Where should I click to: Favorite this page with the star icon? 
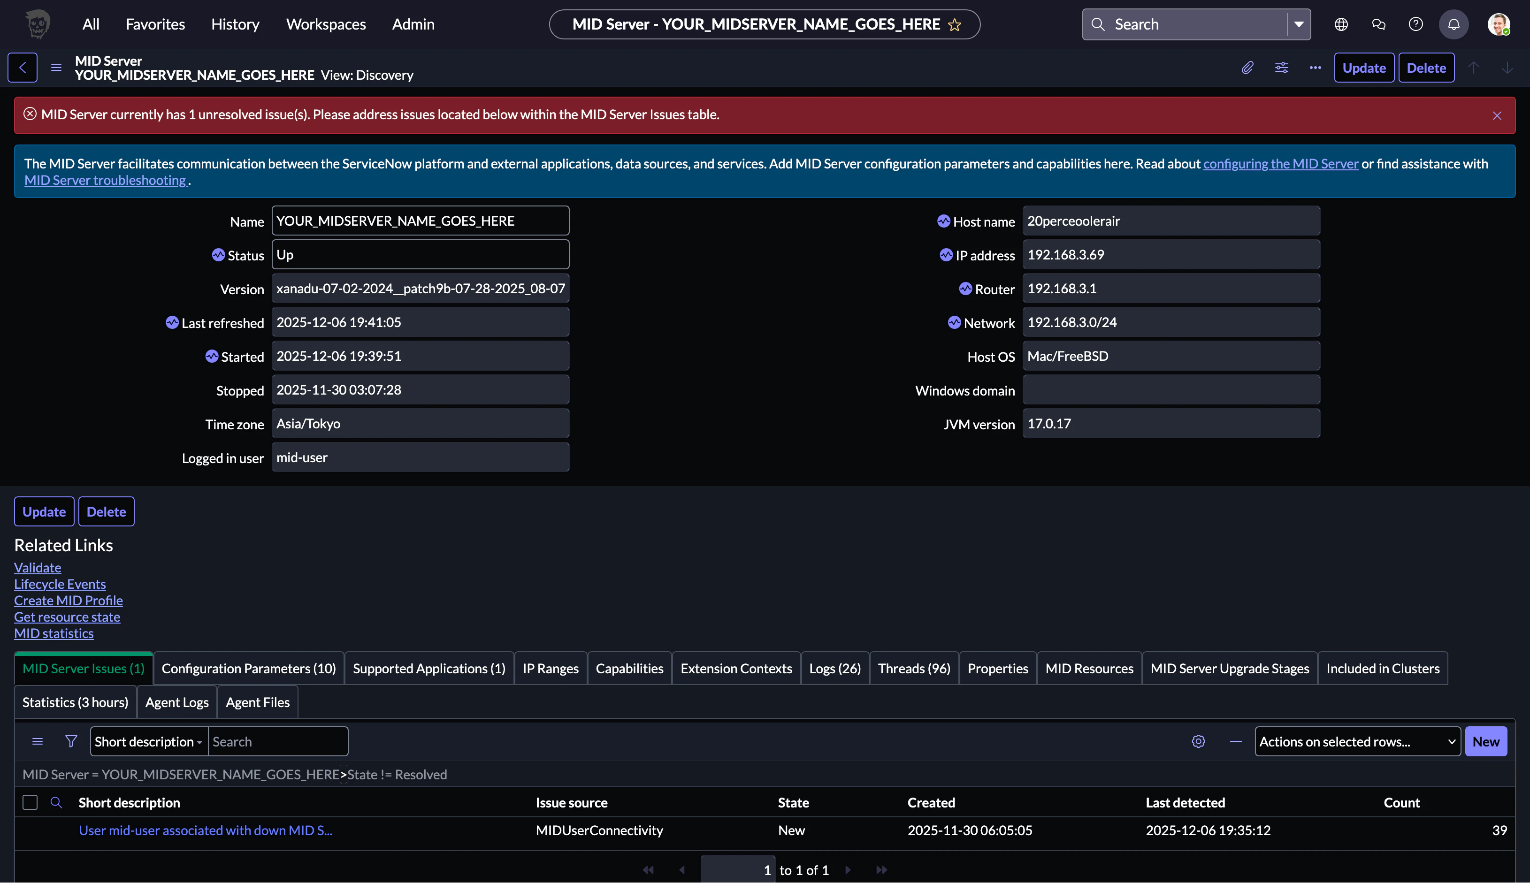point(955,25)
